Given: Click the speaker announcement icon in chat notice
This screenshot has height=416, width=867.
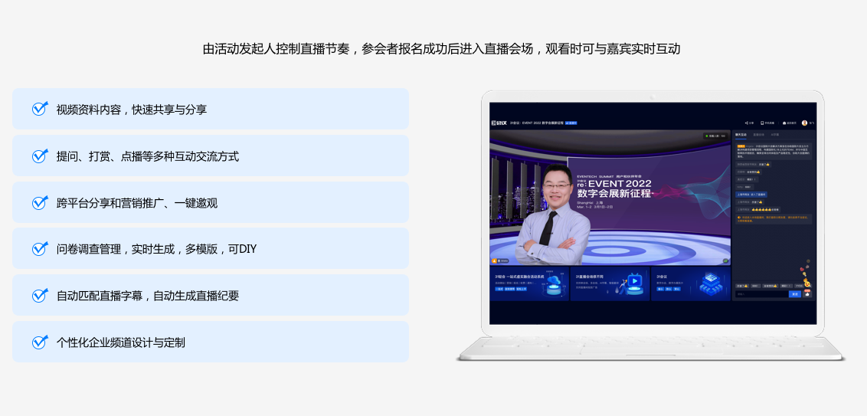Looking at the screenshot, I should pyautogui.click(x=739, y=218).
